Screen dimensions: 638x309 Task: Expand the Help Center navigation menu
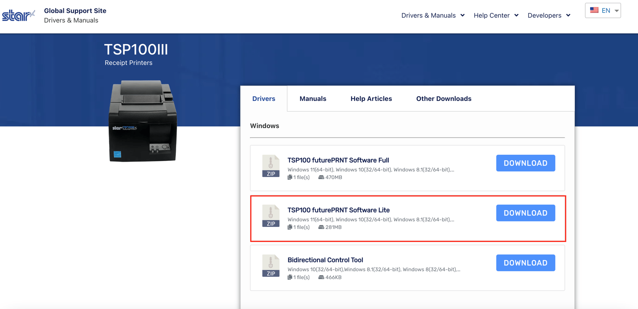(496, 15)
